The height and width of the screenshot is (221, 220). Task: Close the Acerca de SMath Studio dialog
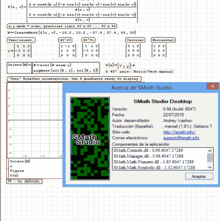(x=213, y=86)
